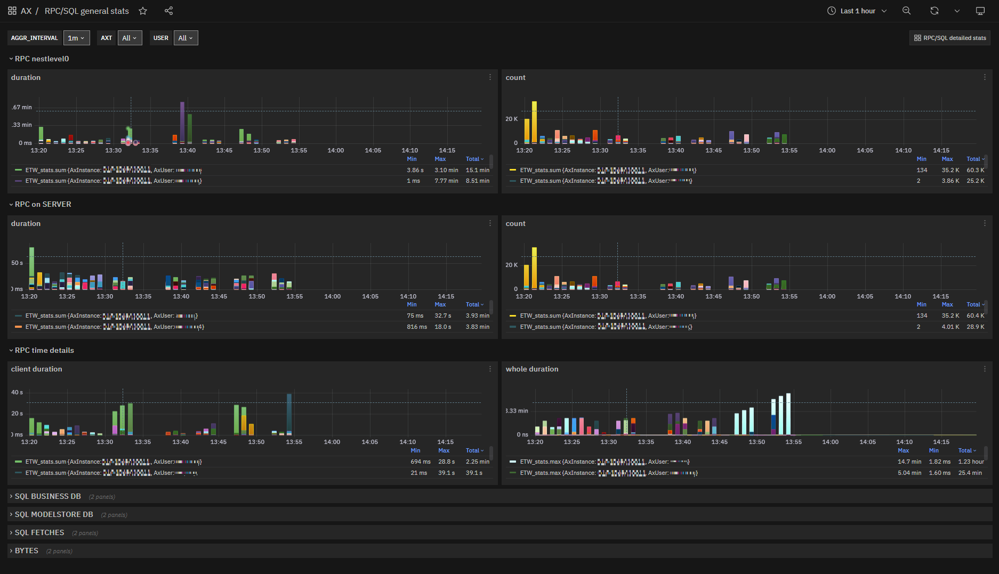The height and width of the screenshot is (574, 999).
Task: Toggle purple series with 8.51 min total
Action: tap(113, 181)
